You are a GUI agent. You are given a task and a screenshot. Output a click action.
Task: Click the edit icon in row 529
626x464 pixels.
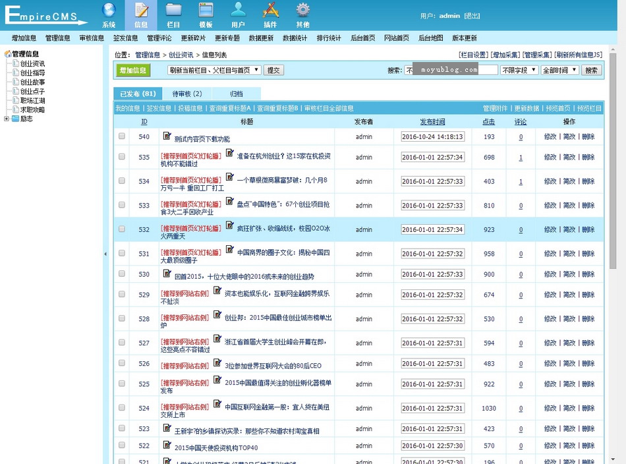(x=217, y=290)
